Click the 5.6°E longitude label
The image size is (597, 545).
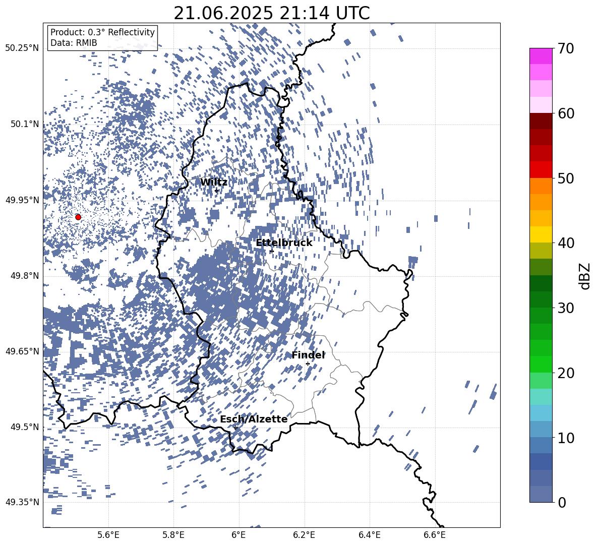point(108,535)
